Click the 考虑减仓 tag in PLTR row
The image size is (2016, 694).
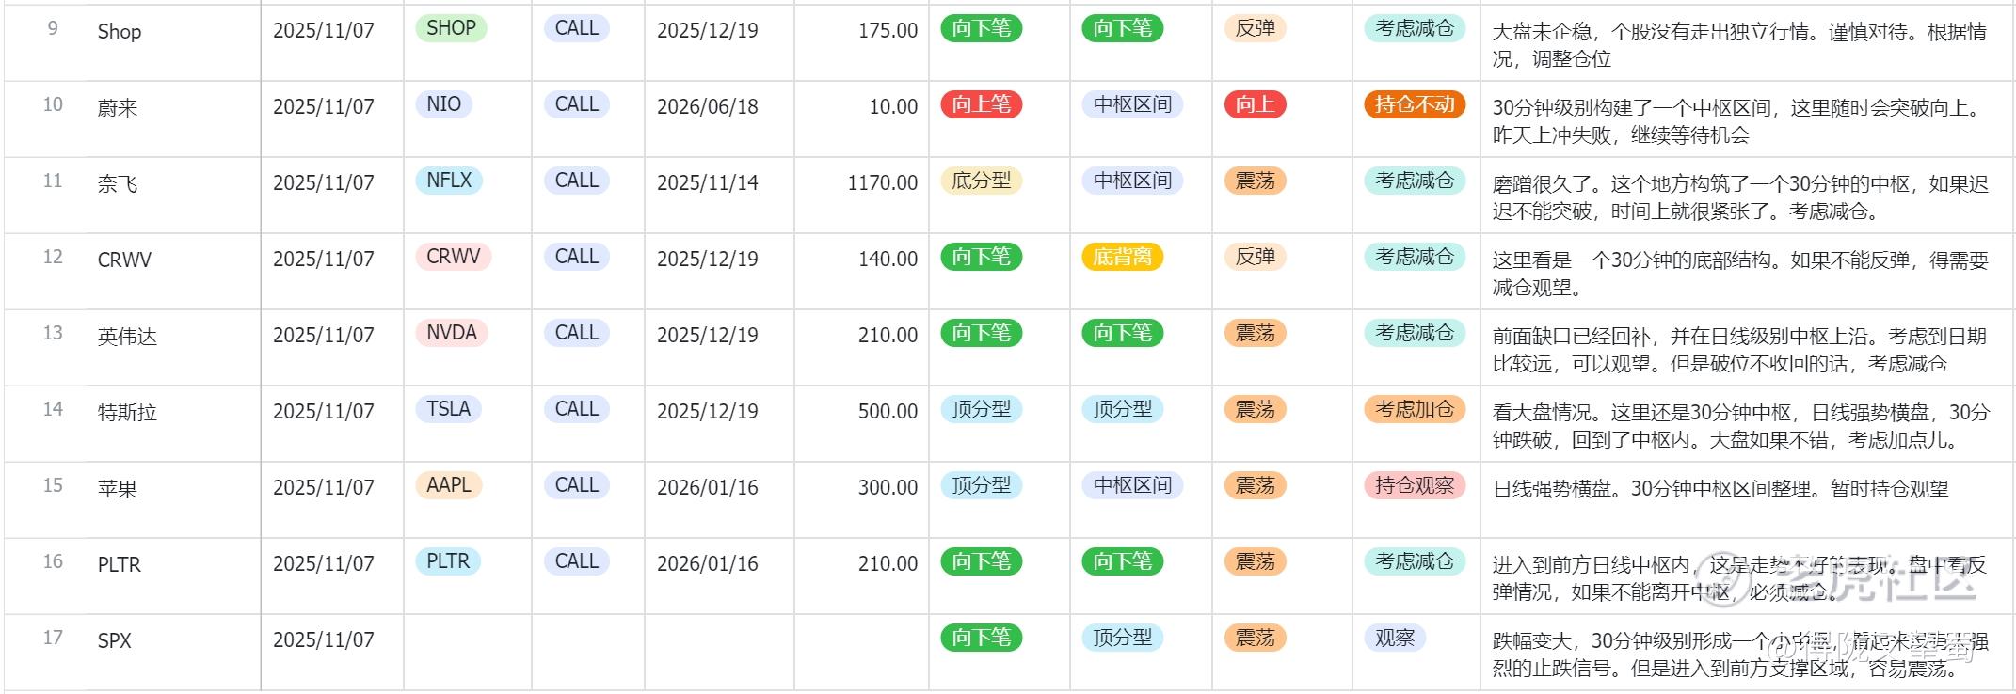coord(1415,561)
